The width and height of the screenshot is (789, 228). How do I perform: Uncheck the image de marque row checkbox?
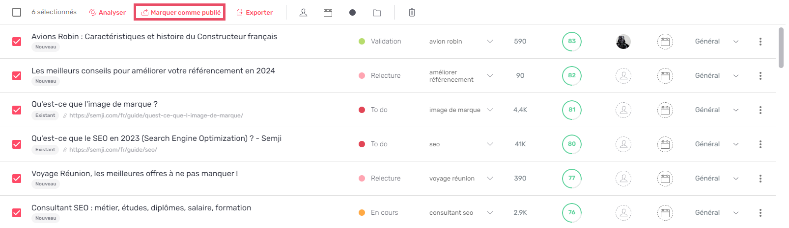pyautogui.click(x=17, y=110)
